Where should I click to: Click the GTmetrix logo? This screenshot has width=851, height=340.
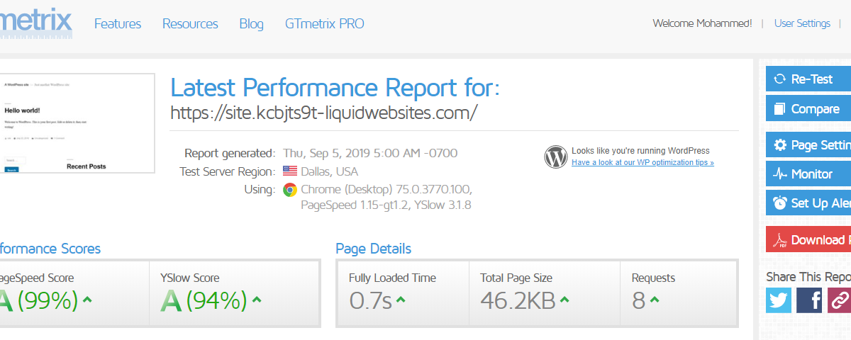click(36, 22)
